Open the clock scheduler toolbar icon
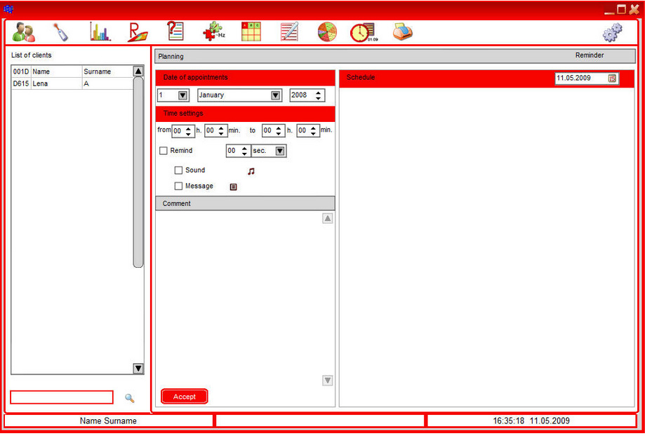This screenshot has width=647, height=436. (363, 32)
